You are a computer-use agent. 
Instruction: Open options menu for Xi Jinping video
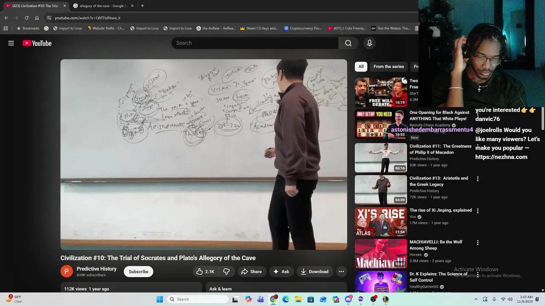click(478, 211)
